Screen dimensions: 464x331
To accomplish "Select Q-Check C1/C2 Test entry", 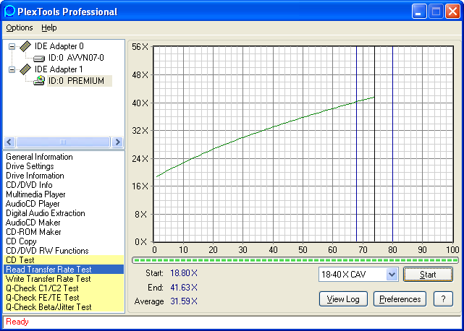I will click(63, 288).
